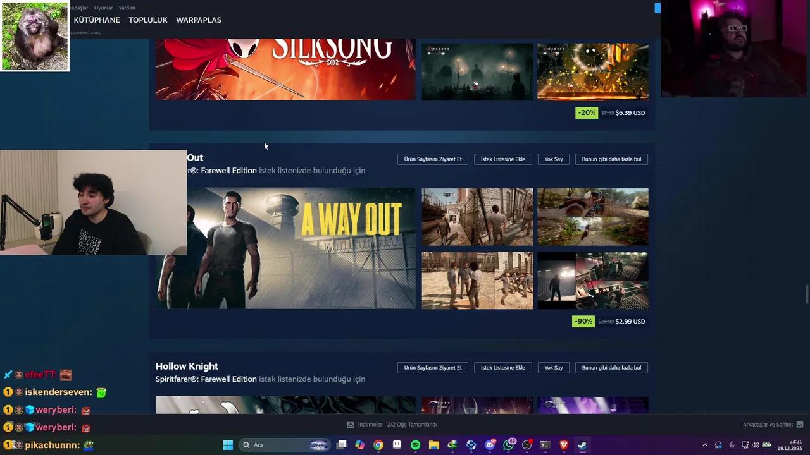This screenshot has width=810, height=455.
Task: Open the terminal app in the taskbar
Action: click(x=545, y=445)
